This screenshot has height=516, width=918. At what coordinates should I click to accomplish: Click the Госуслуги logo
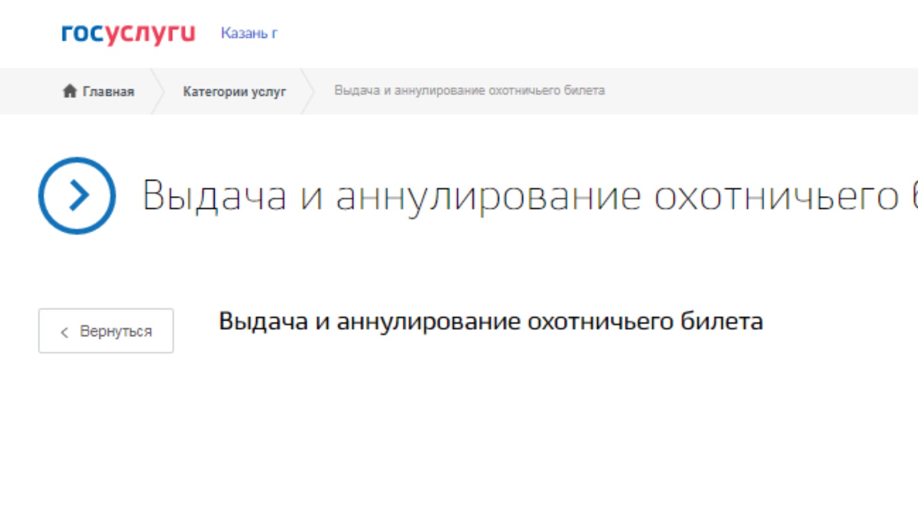coord(128,33)
